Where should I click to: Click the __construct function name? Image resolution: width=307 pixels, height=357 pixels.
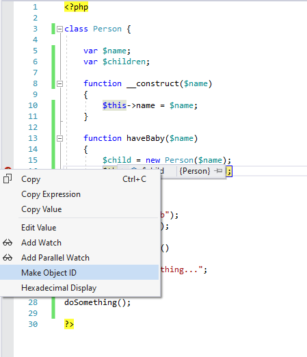pos(152,83)
